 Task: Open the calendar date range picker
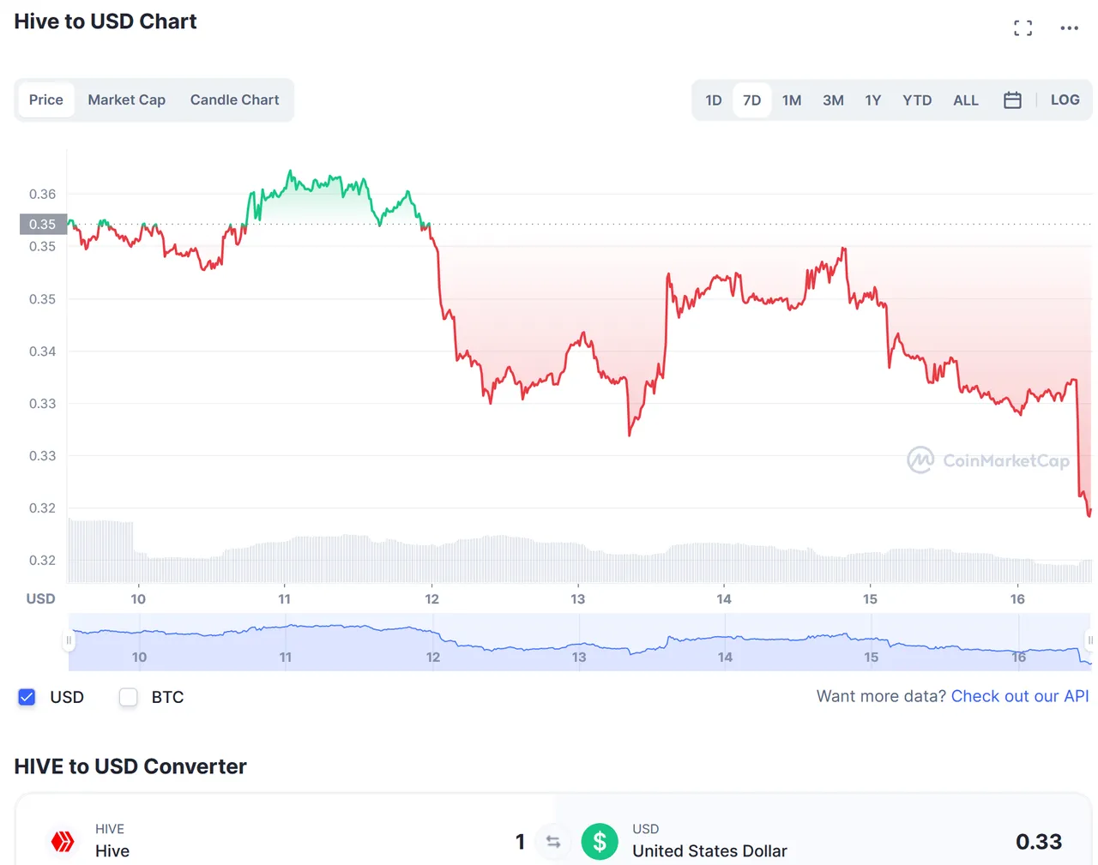tap(1012, 100)
